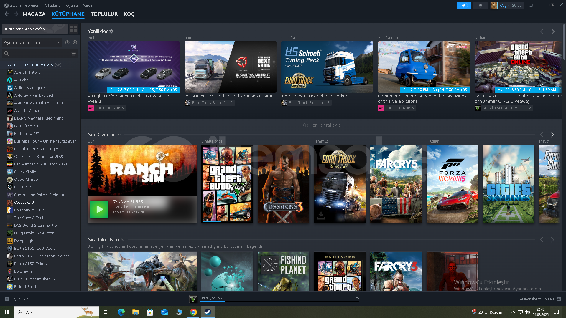Click the Windows search box Ara

57,312
